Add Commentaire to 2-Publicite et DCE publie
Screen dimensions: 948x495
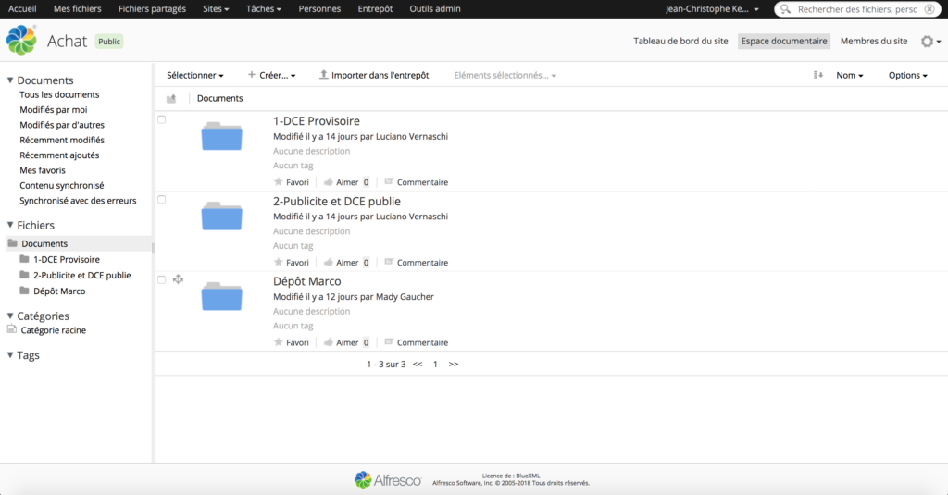pos(416,263)
